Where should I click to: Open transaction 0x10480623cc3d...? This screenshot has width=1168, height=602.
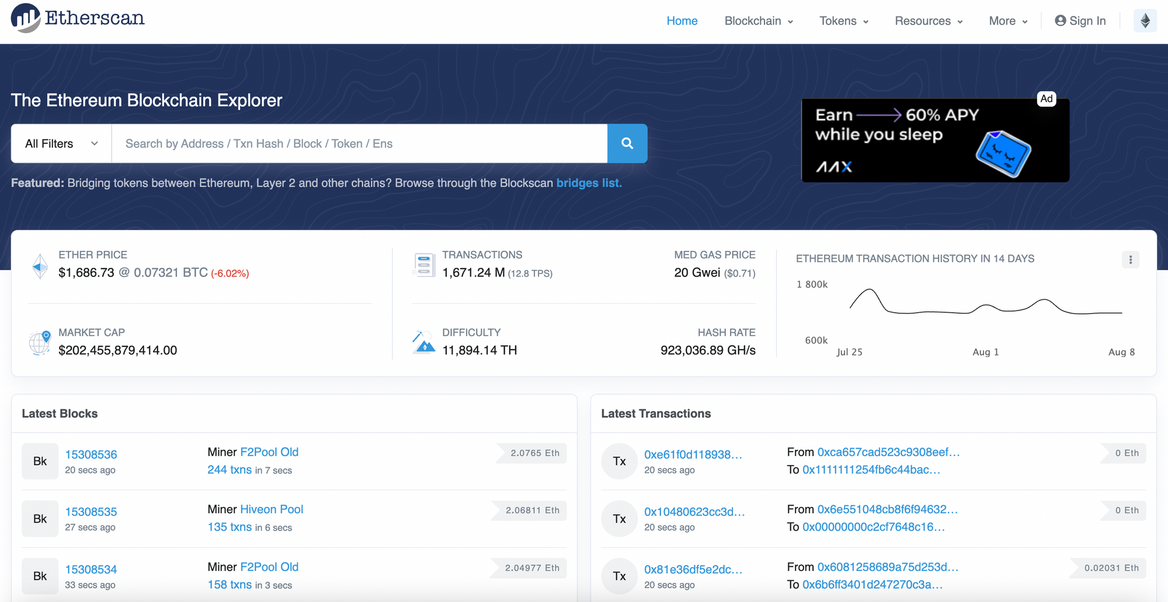click(694, 512)
